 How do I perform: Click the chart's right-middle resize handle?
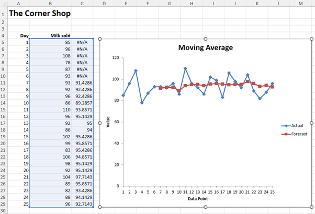click(x=311, y=123)
